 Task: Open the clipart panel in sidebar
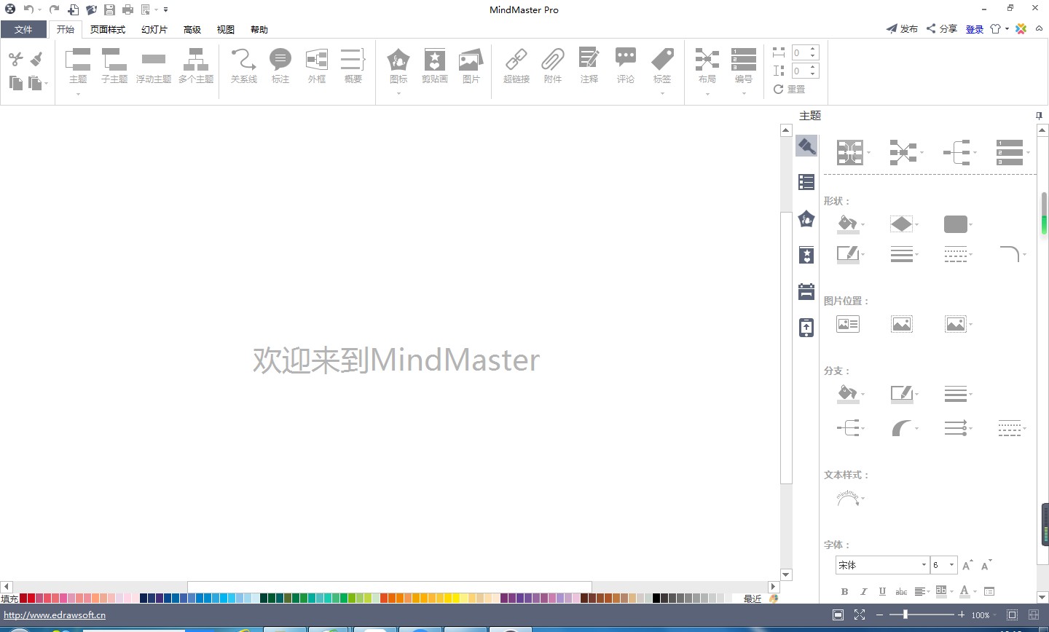click(x=806, y=255)
